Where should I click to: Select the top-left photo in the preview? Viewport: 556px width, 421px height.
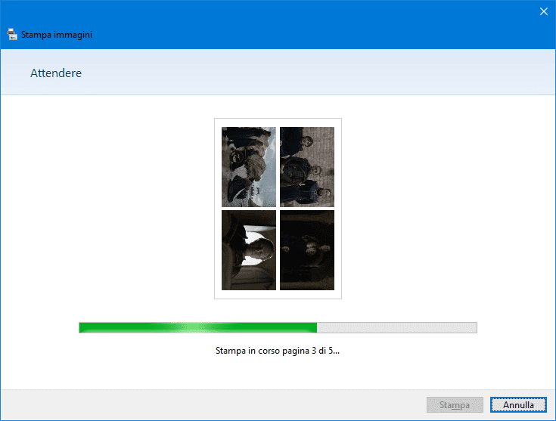(x=248, y=166)
